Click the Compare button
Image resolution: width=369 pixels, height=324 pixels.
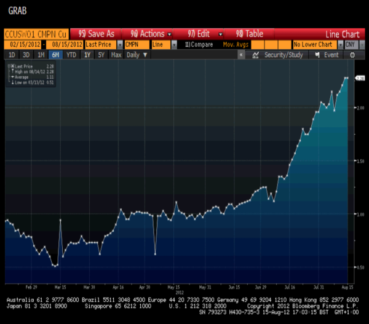click(202, 45)
